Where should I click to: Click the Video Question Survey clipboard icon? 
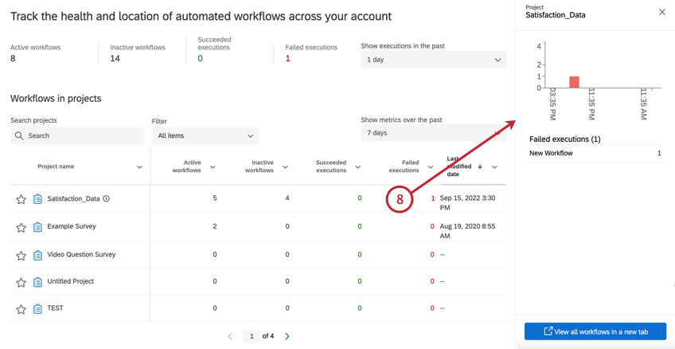pos(37,255)
